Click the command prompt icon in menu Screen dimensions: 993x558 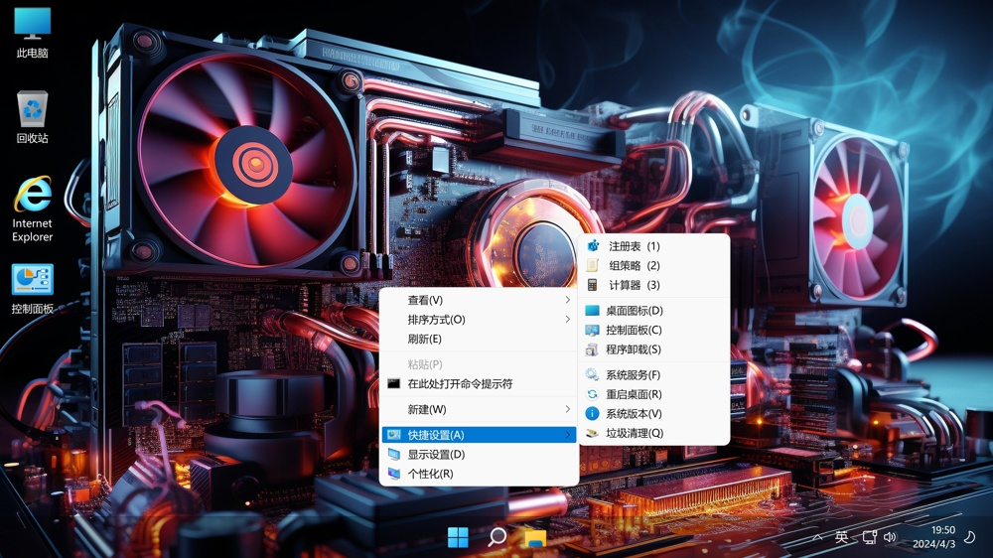(394, 384)
